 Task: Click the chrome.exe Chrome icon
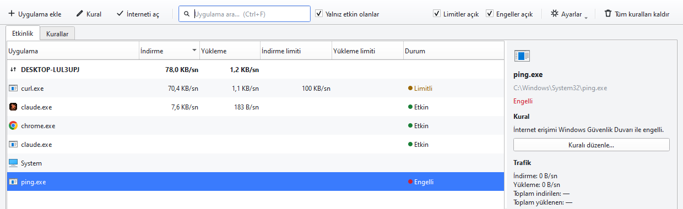[x=13, y=125]
